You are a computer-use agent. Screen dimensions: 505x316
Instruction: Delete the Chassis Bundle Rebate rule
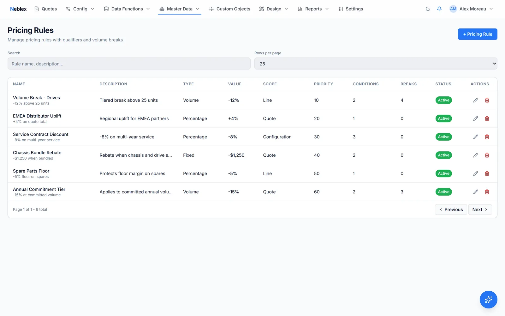487,155
